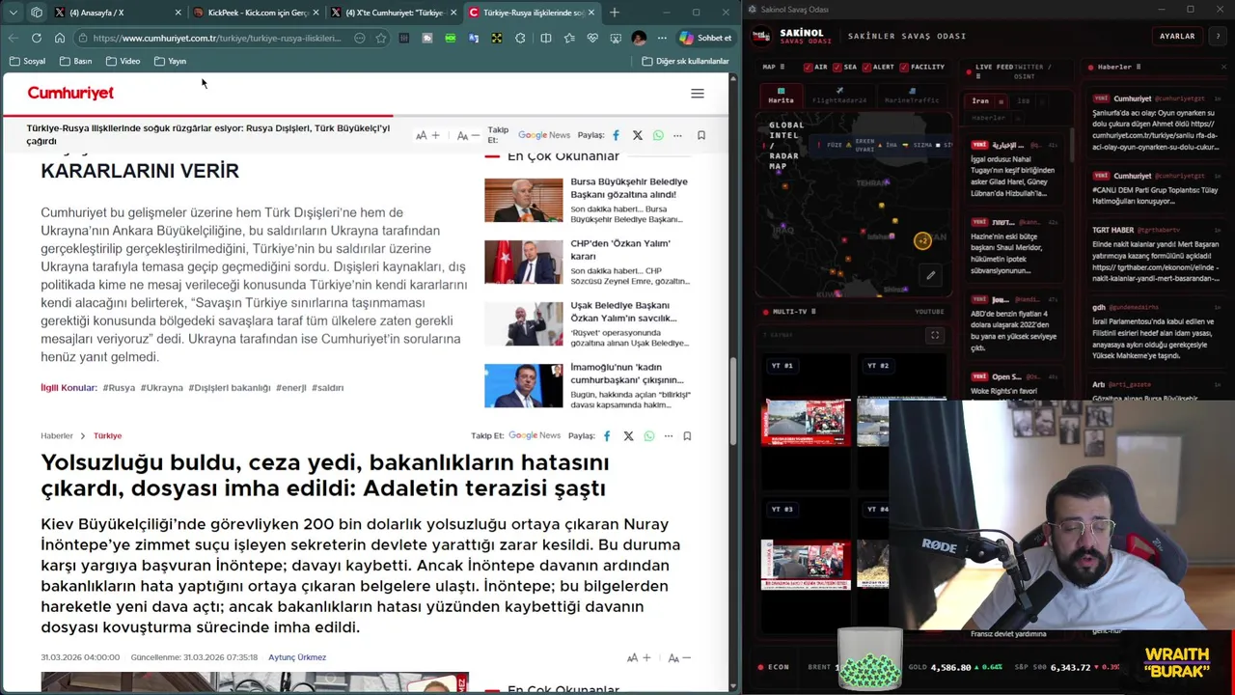Click the +2 cluster marker on map
Viewport: 1235px width, 695px height.
(922, 241)
